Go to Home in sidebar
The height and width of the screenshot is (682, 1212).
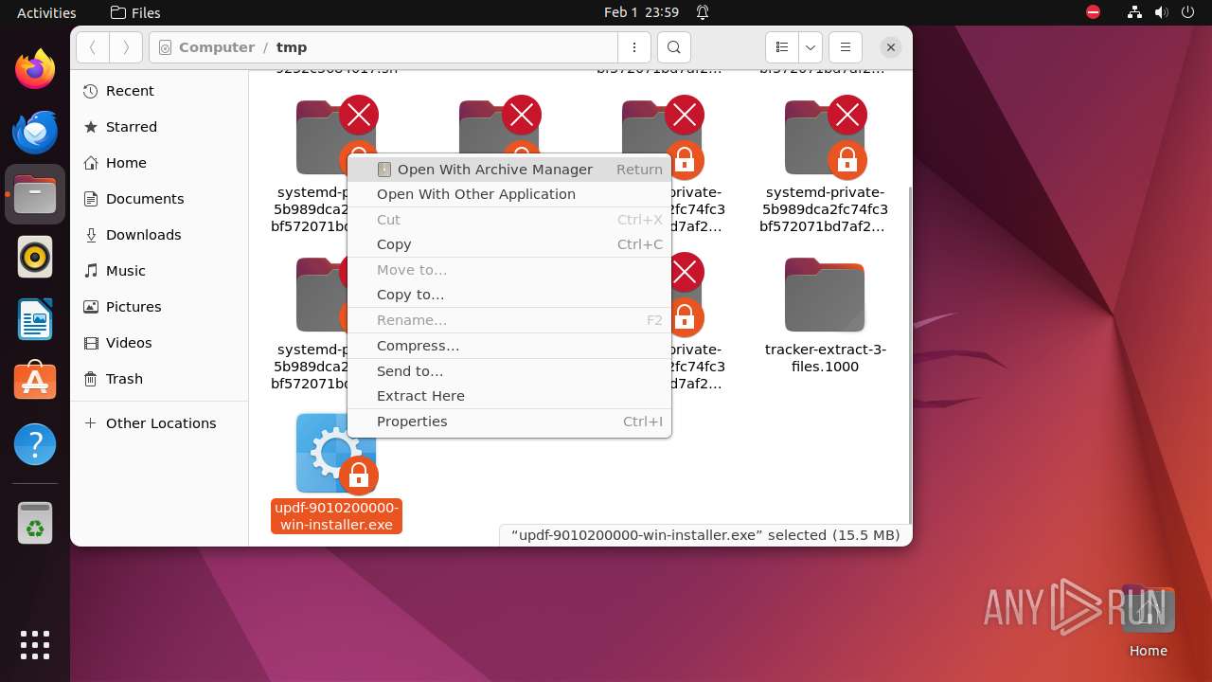159,163
